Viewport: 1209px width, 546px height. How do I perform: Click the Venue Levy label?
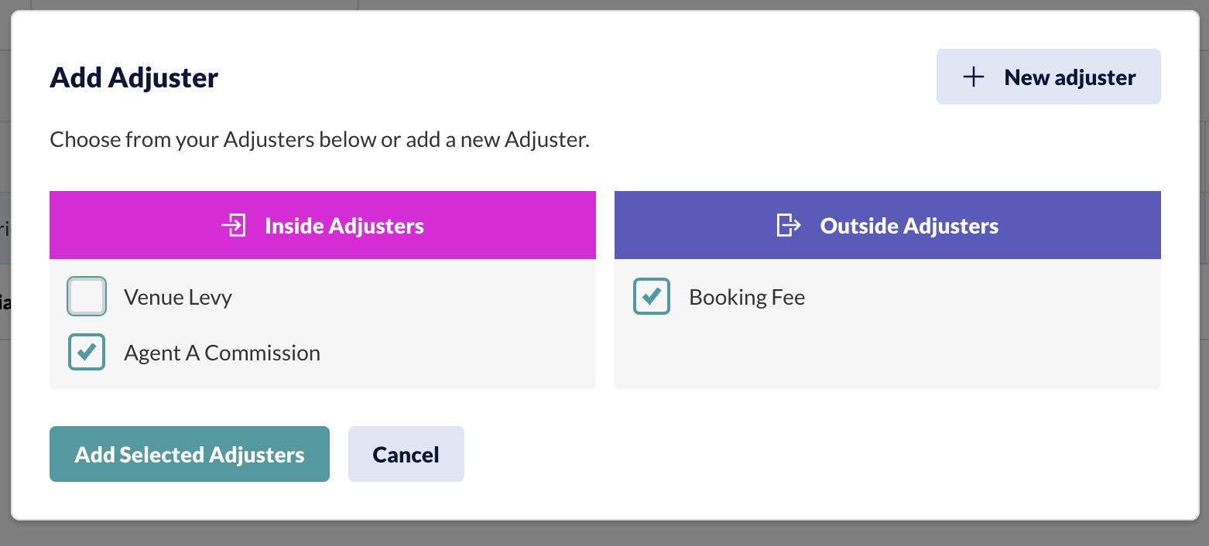[178, 298]
